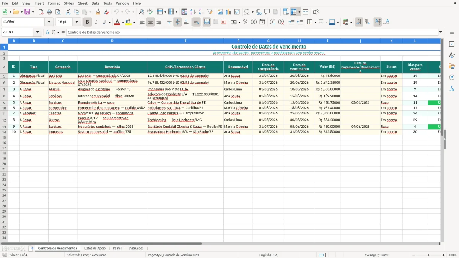Cut the selection with the scissors icon
The image size is (459, 258).
click(x=68, y=12)
